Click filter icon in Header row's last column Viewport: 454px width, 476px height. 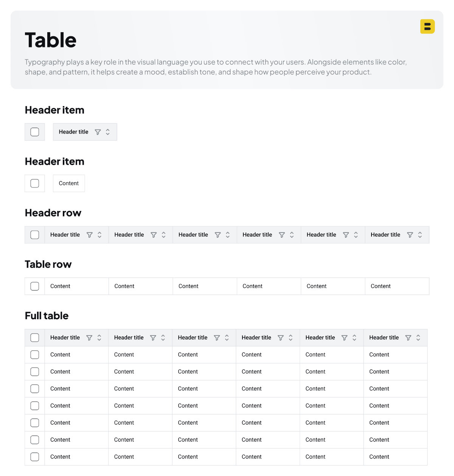coord(410,235)
